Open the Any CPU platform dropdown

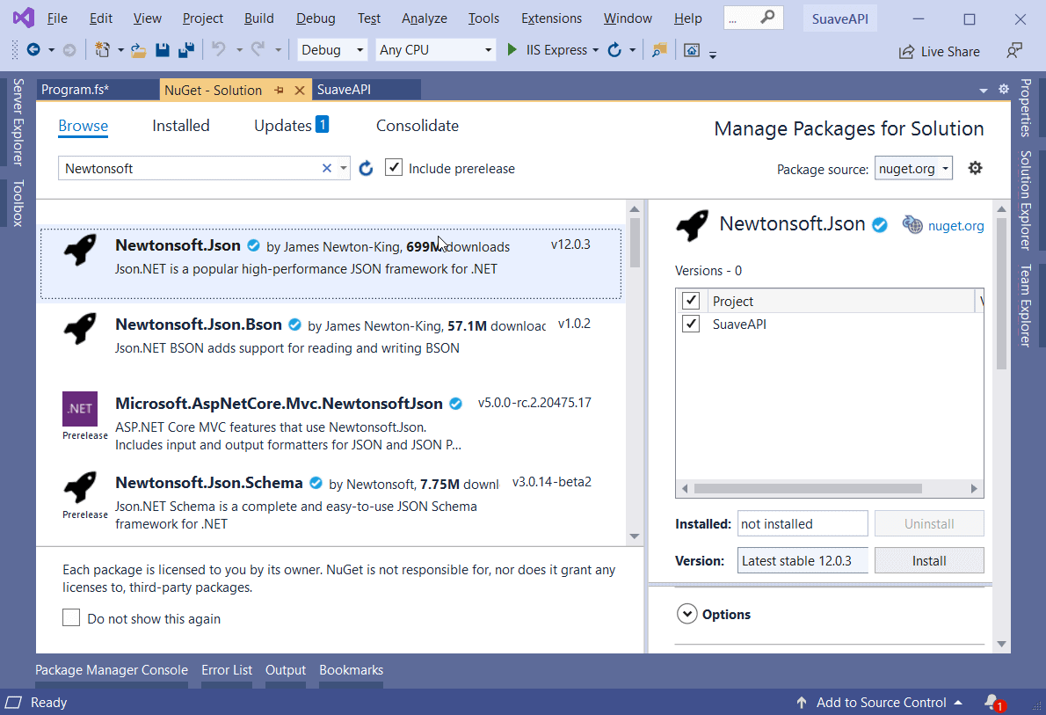coord(436,49)
